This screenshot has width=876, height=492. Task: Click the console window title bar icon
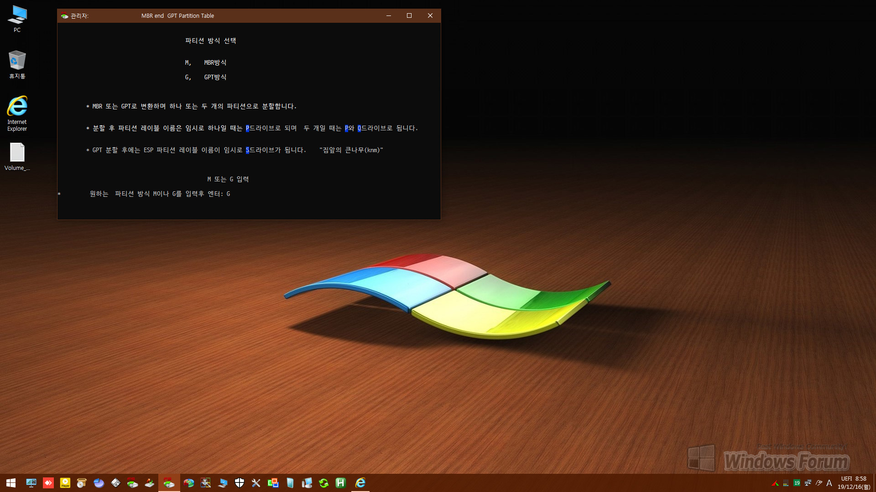point(64,16)
